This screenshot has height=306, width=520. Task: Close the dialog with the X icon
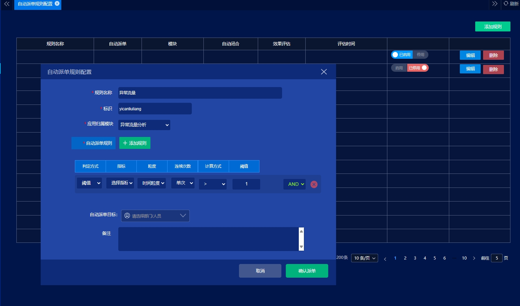point(324,72)
